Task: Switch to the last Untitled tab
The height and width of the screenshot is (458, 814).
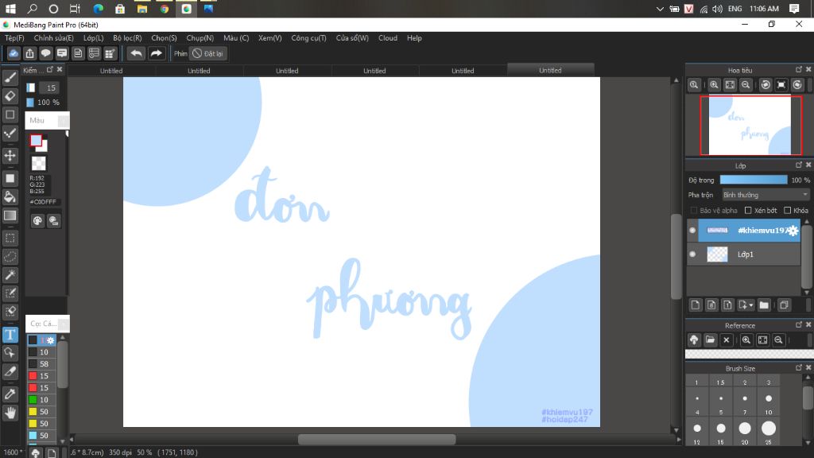Action: tap(550, 70)
